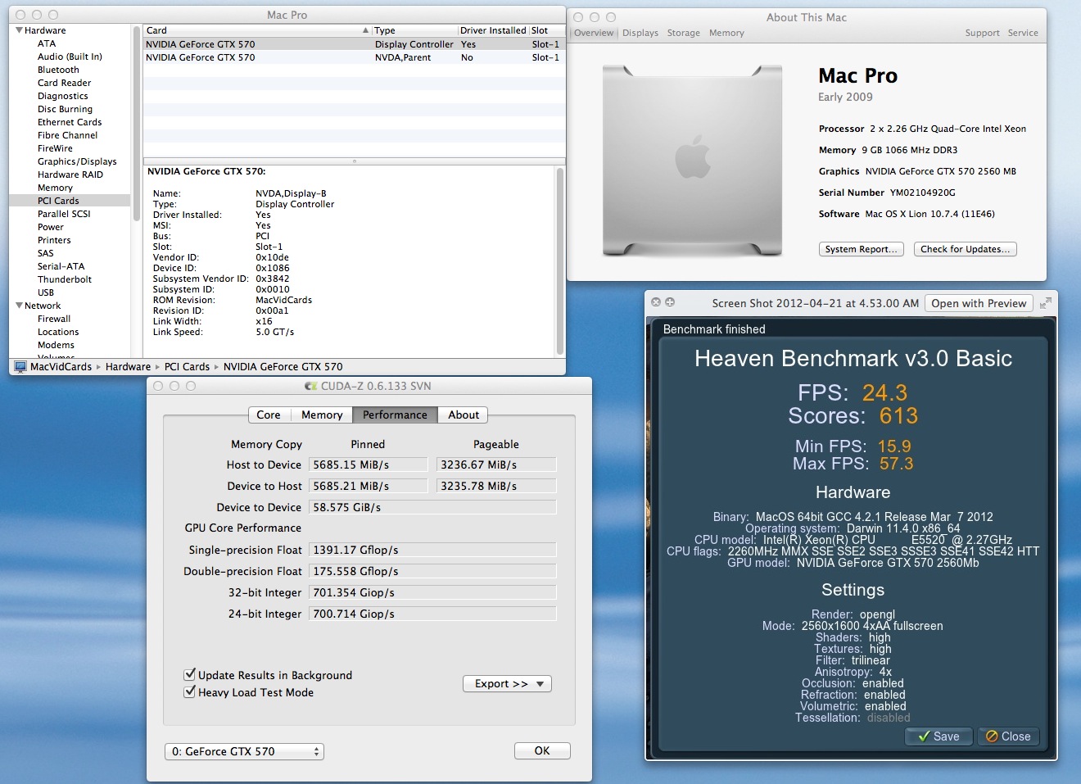Click PCI Cards in the path bar
Screen dimensions: 1081x784
(x=187, y=366)
